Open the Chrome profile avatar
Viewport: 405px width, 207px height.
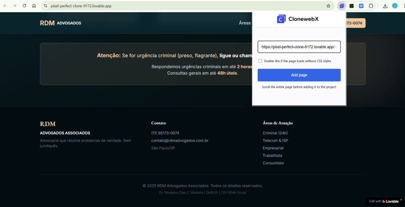[395, 6]
